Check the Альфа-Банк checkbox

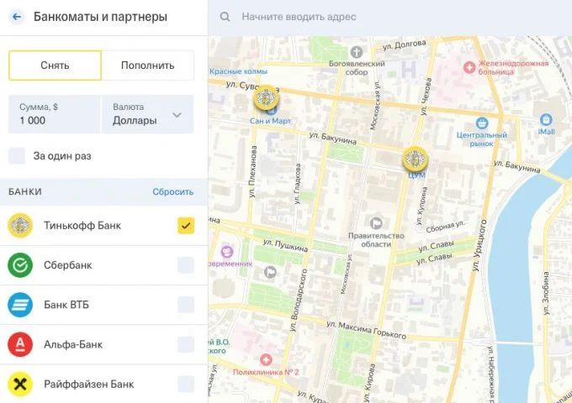pos(186,344)
